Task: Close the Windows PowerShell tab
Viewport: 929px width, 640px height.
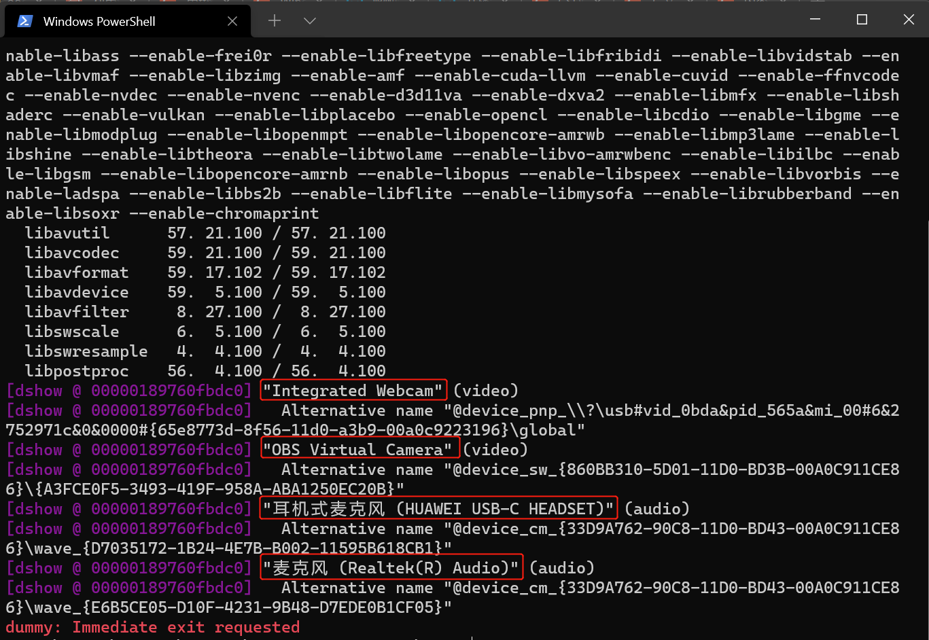Action: [x=232, y=21]
